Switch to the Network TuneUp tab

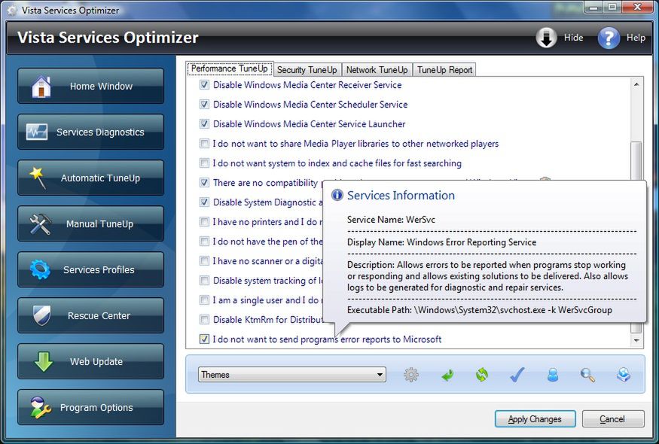tap(377, 70)
